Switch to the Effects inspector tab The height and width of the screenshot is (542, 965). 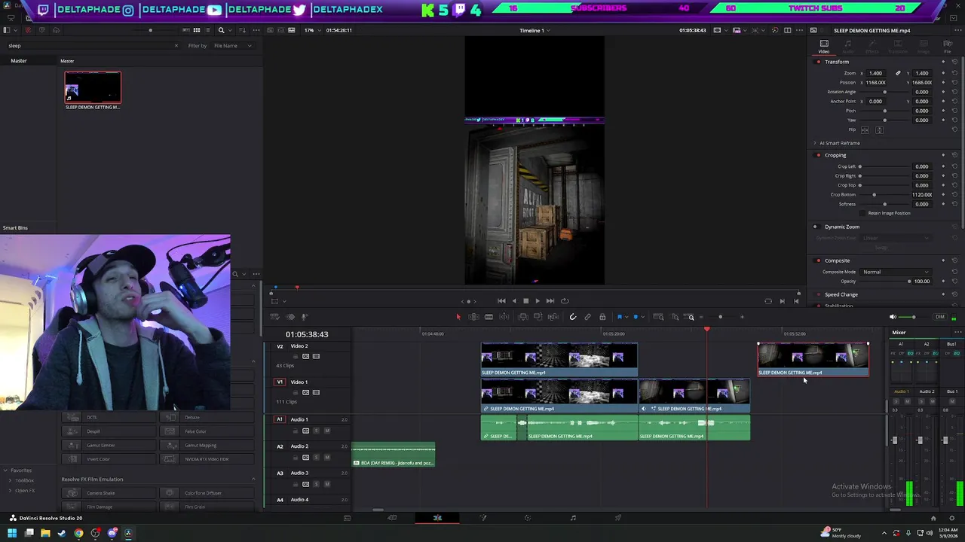[872, 47]
